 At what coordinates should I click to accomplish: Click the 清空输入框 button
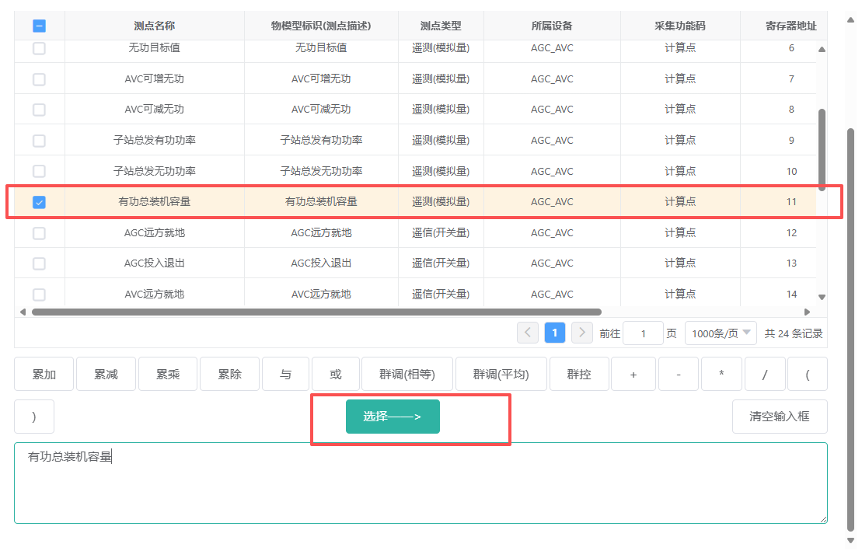click(779, 417)
